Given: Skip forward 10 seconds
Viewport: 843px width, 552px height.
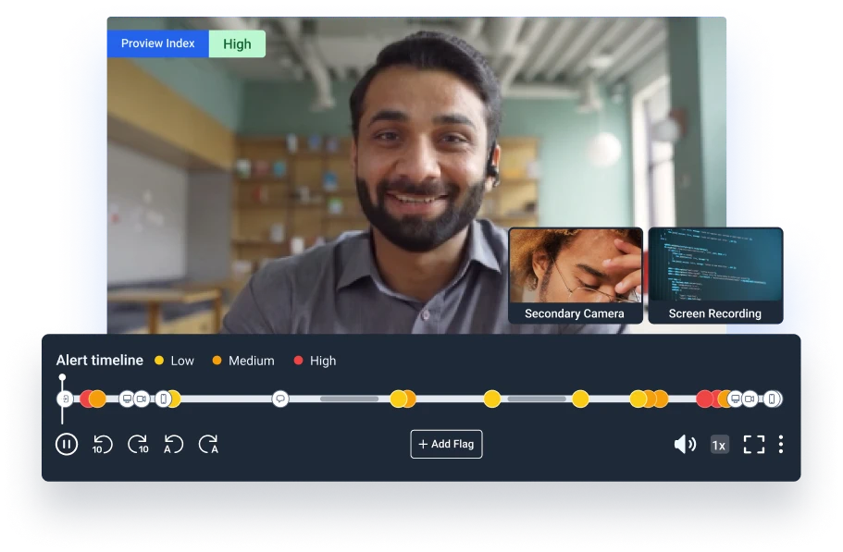Looking at the screenshot, I should tap(139, 444).
